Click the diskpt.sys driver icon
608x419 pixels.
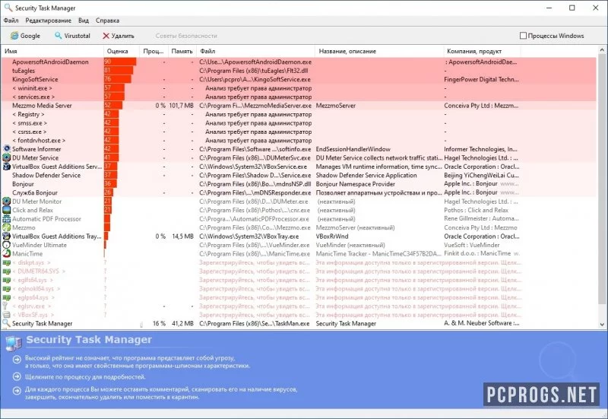click(x=7, y=262)
